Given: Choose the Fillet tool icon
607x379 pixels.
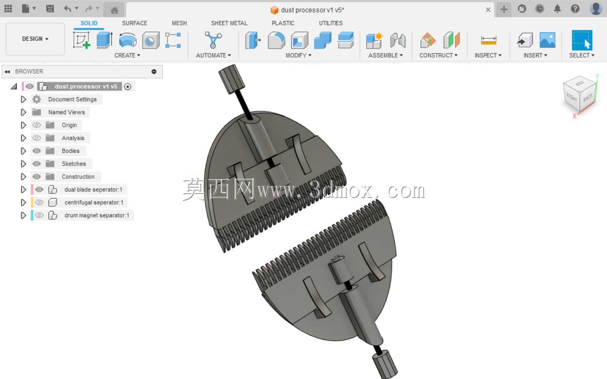Looking at the screenshot, I should pos(276,40).
